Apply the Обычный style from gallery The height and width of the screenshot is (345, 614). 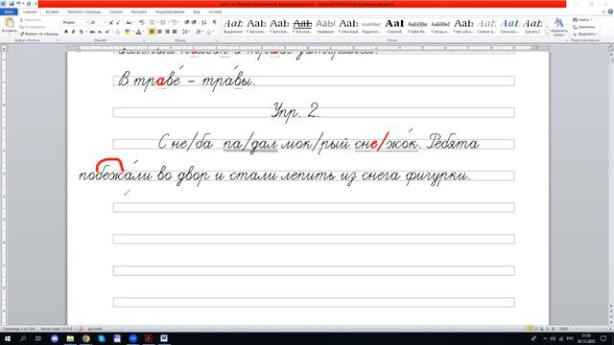pyautogui.click(x=348, y=26)
